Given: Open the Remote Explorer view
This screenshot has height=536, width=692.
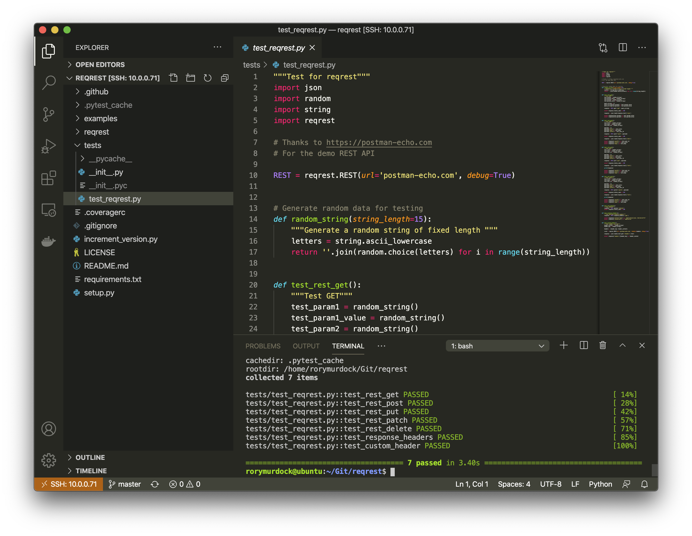Looking at the screenshot, I should (x=48, y=210).
